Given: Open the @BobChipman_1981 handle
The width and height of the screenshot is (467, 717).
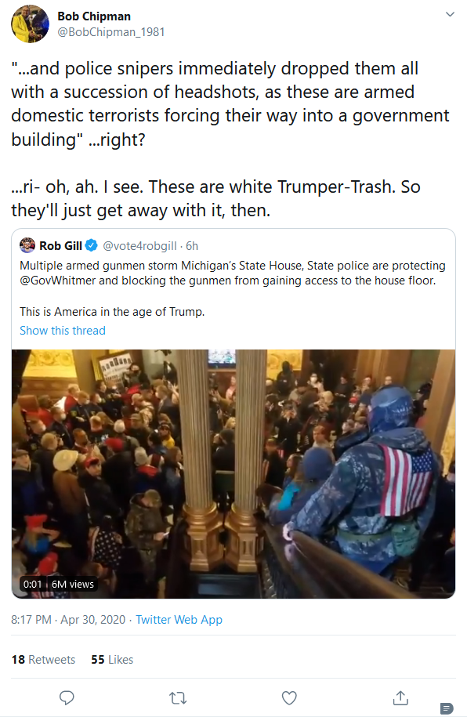Looking at the screenshot, I should (110, 32).
